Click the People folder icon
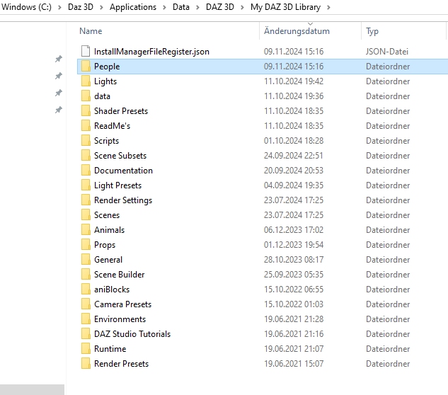This screenshot has height=395, width=448. 86,67
